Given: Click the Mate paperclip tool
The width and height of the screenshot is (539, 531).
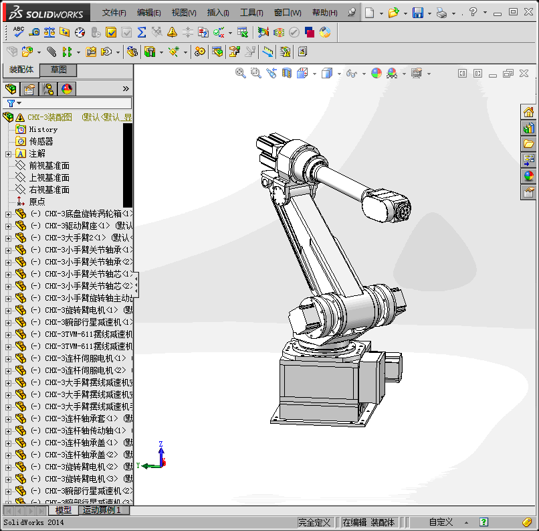Looking at the screenshot, I should [51, 52].
